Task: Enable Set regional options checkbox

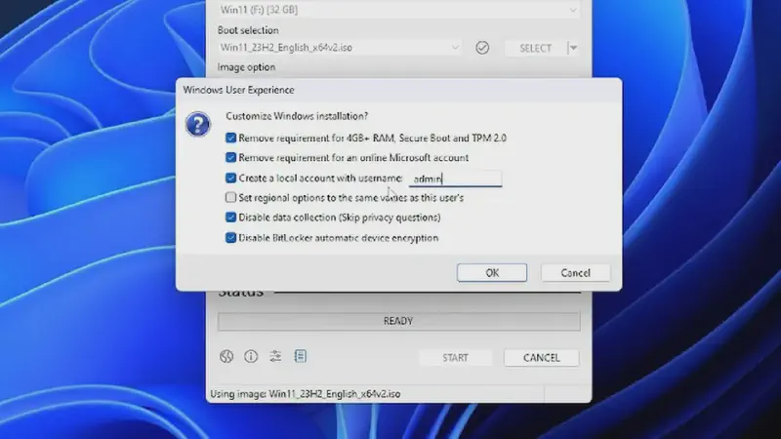Action: point(230,198)
